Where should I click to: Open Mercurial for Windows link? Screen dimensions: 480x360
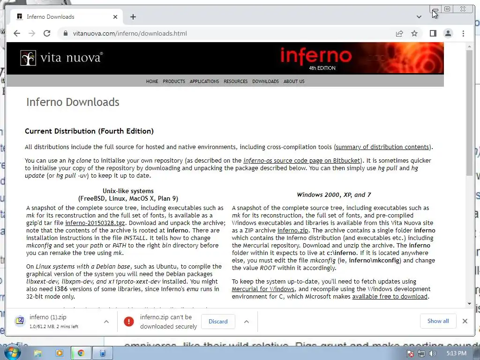(263, 289)
